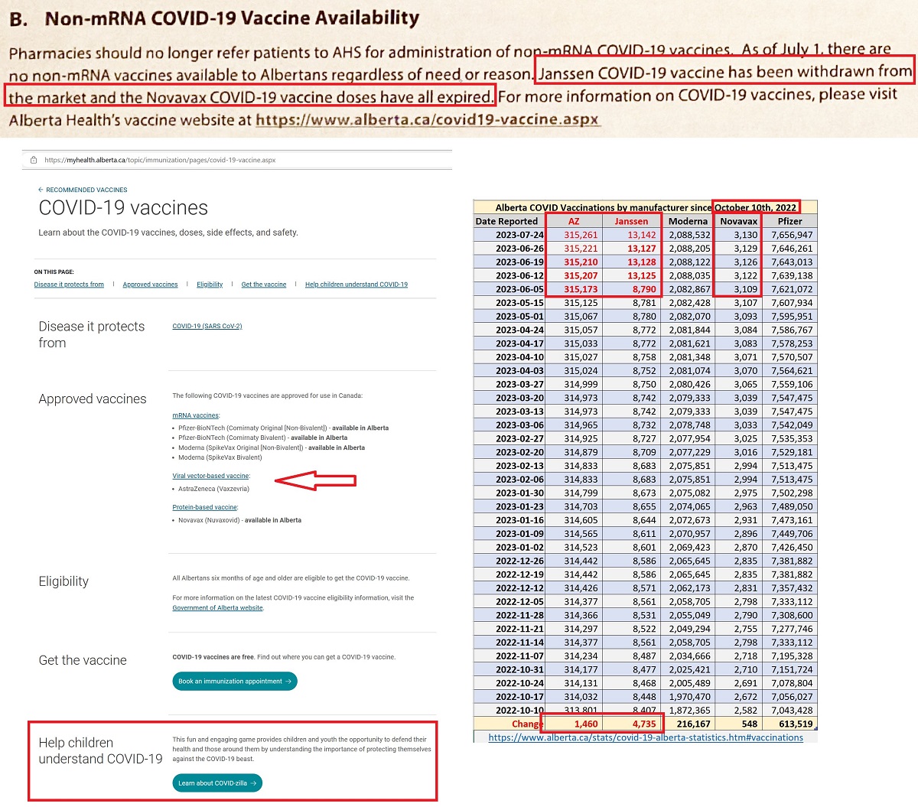This screenshot has width=918, height=807.
Task: Click the 'Change' row label
Action: pos(527,724)
